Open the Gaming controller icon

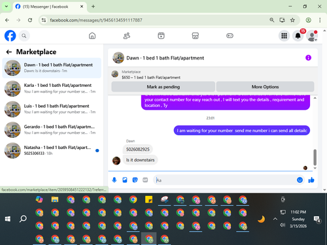click(x=230, y=36)
